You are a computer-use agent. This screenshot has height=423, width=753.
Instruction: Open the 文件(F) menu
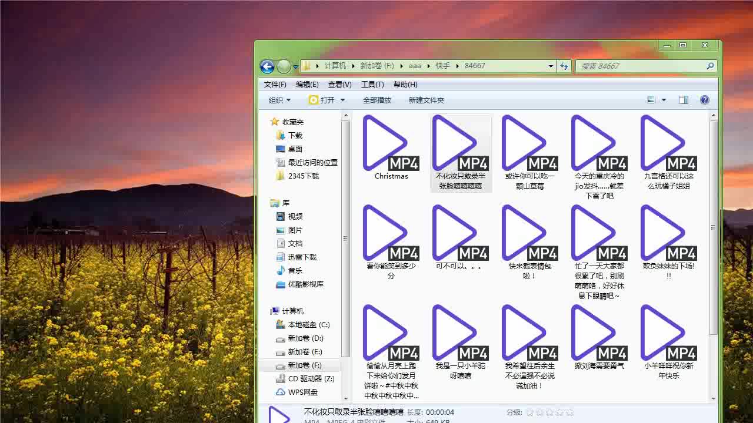click(x=275, y=85)
